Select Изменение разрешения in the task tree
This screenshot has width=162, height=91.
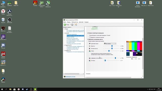tap(72, 34)
